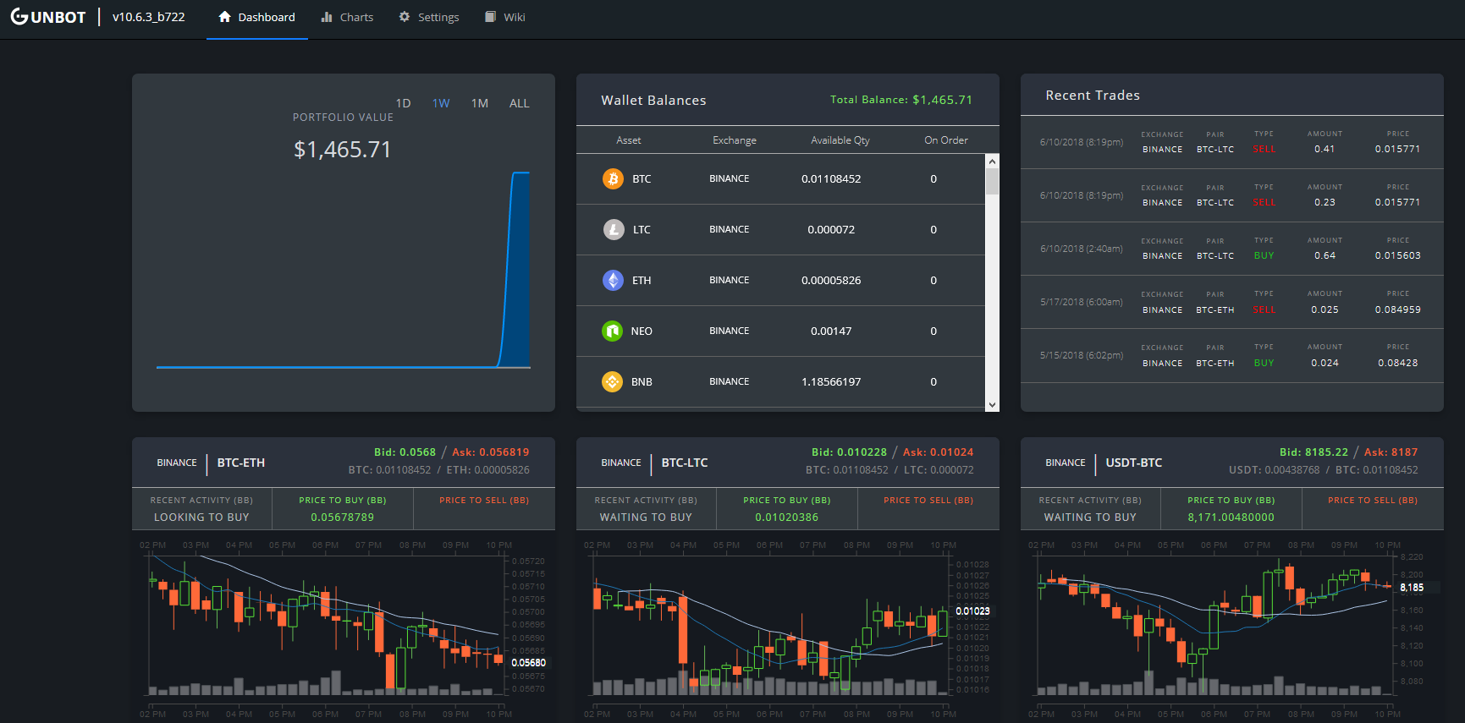Click the Wiki book icon
The image size is (1465, 723).
point(490,17)
